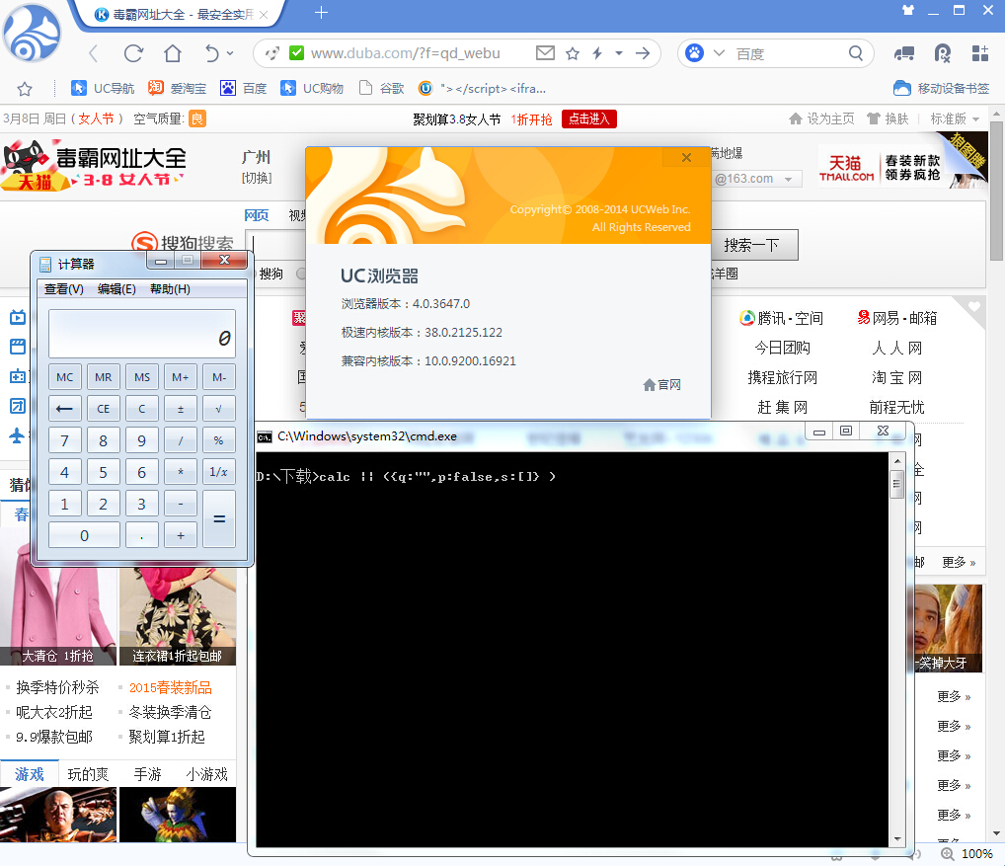This screenshot has width=1005, height=866.
Task: Click calculator equals key
Action: (x=218, y=519)
